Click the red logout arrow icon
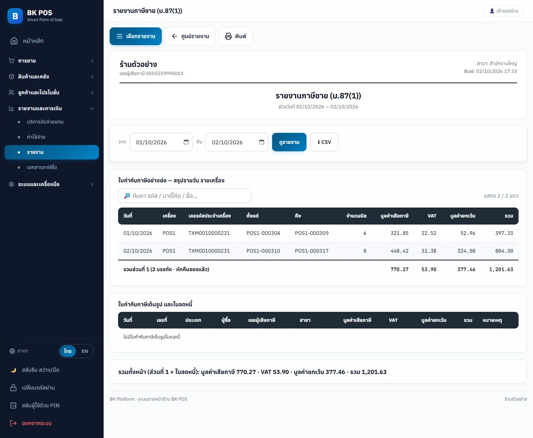 click(x=13, y=423)
